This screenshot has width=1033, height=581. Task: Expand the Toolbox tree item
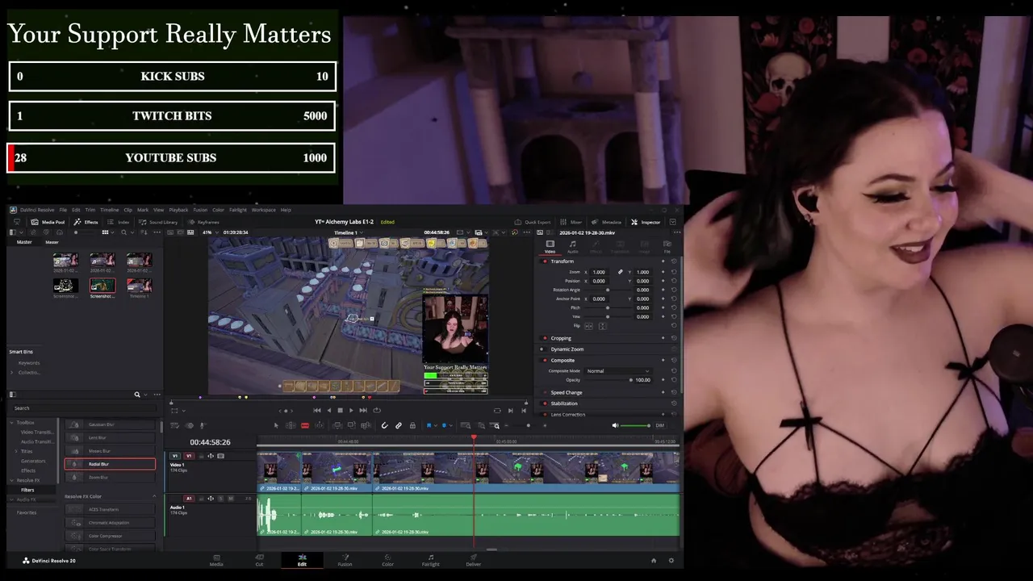point(12,422)
